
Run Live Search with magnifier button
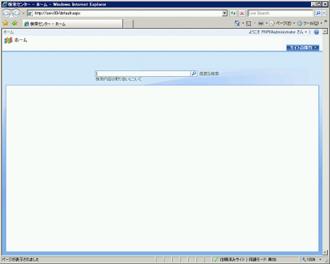tap(318, 13)
